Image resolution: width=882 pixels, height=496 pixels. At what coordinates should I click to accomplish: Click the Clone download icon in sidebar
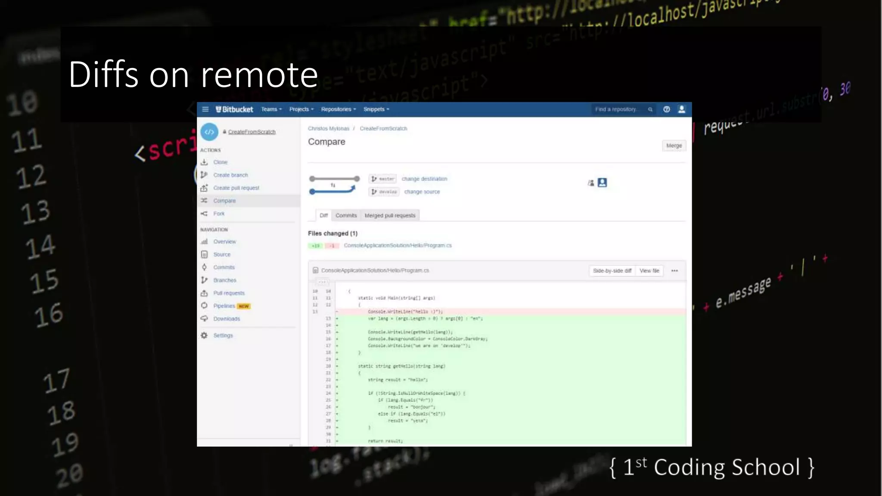[x=204, y=162]
